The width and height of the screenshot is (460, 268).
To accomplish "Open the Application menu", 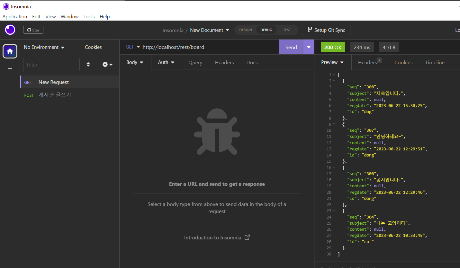I will tap(15, 16).
